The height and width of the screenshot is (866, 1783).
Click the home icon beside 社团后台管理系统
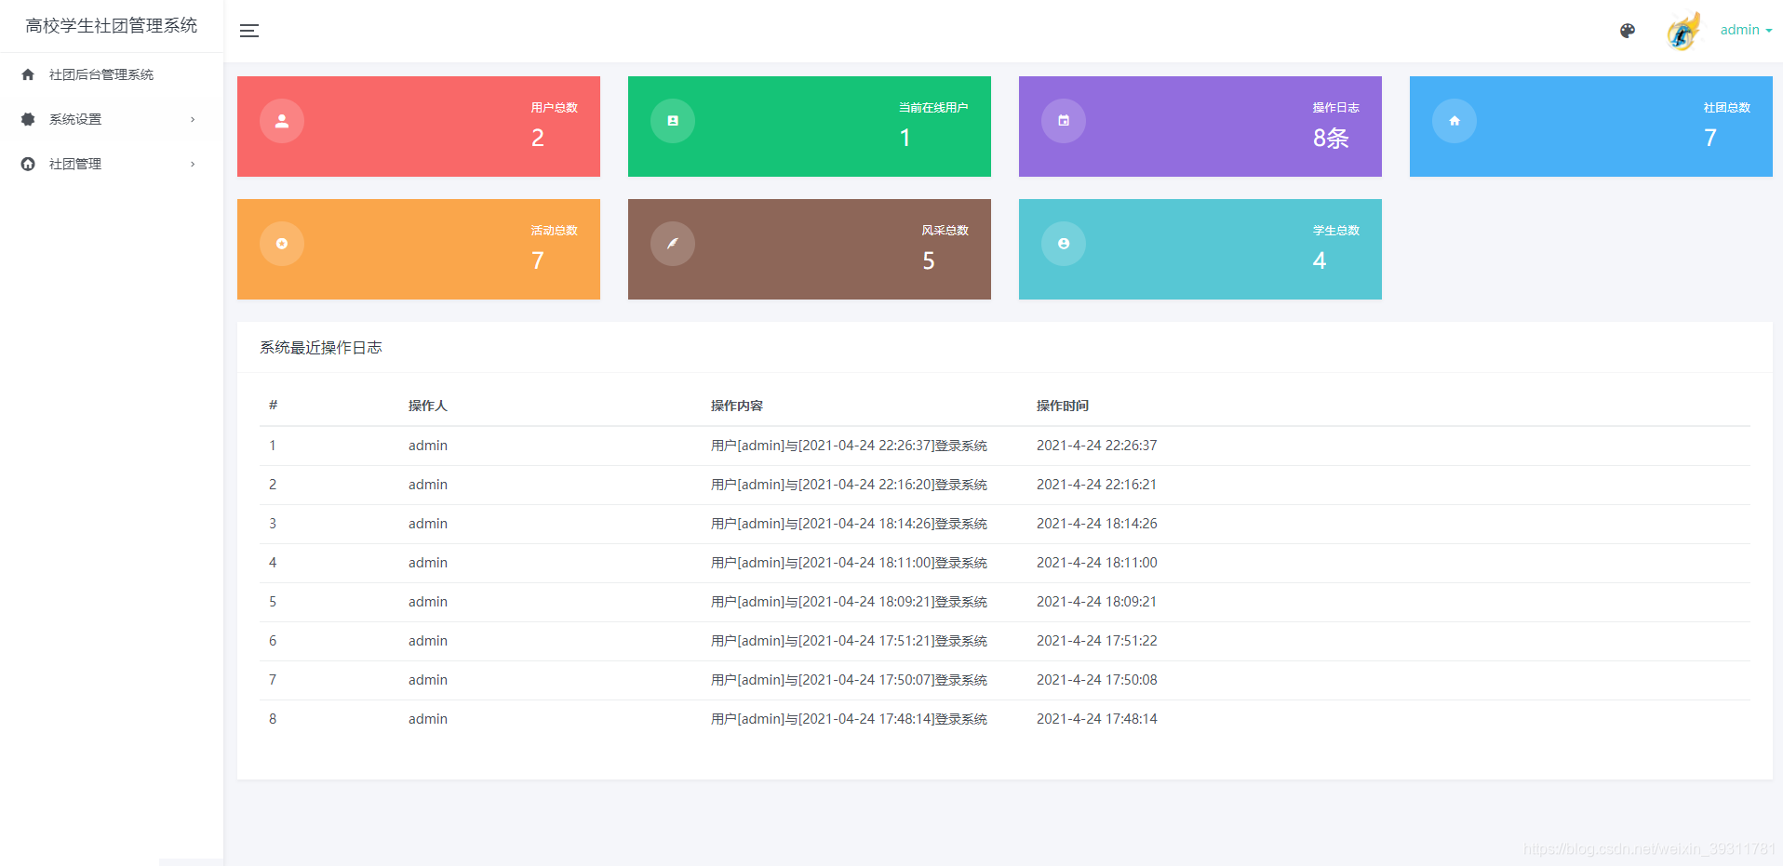(28, 74)
